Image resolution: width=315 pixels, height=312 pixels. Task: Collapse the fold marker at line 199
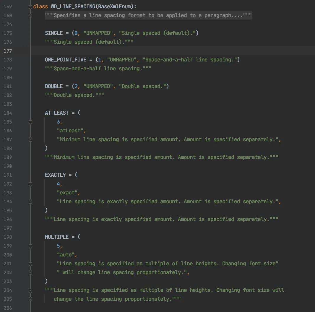(30, 246)
